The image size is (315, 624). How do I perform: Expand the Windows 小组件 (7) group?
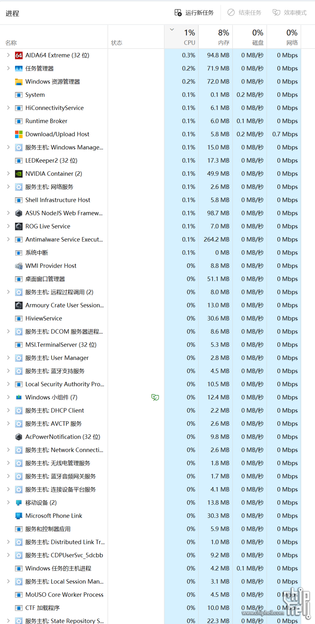[8, 397]
